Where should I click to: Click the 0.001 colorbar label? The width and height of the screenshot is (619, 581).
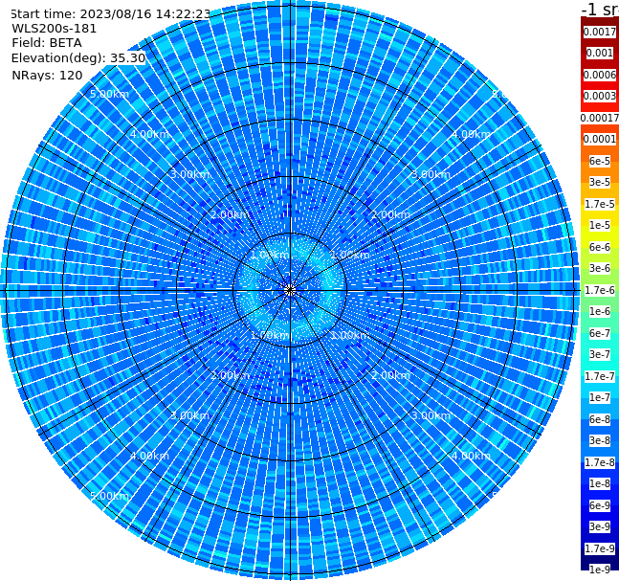600,53
